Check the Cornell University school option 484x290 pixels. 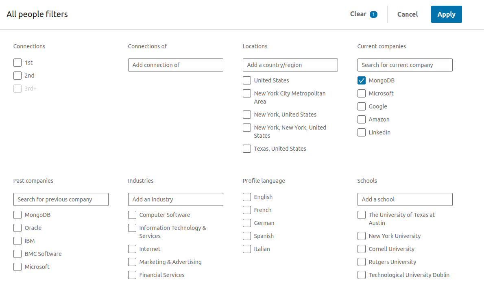(362, 249)
